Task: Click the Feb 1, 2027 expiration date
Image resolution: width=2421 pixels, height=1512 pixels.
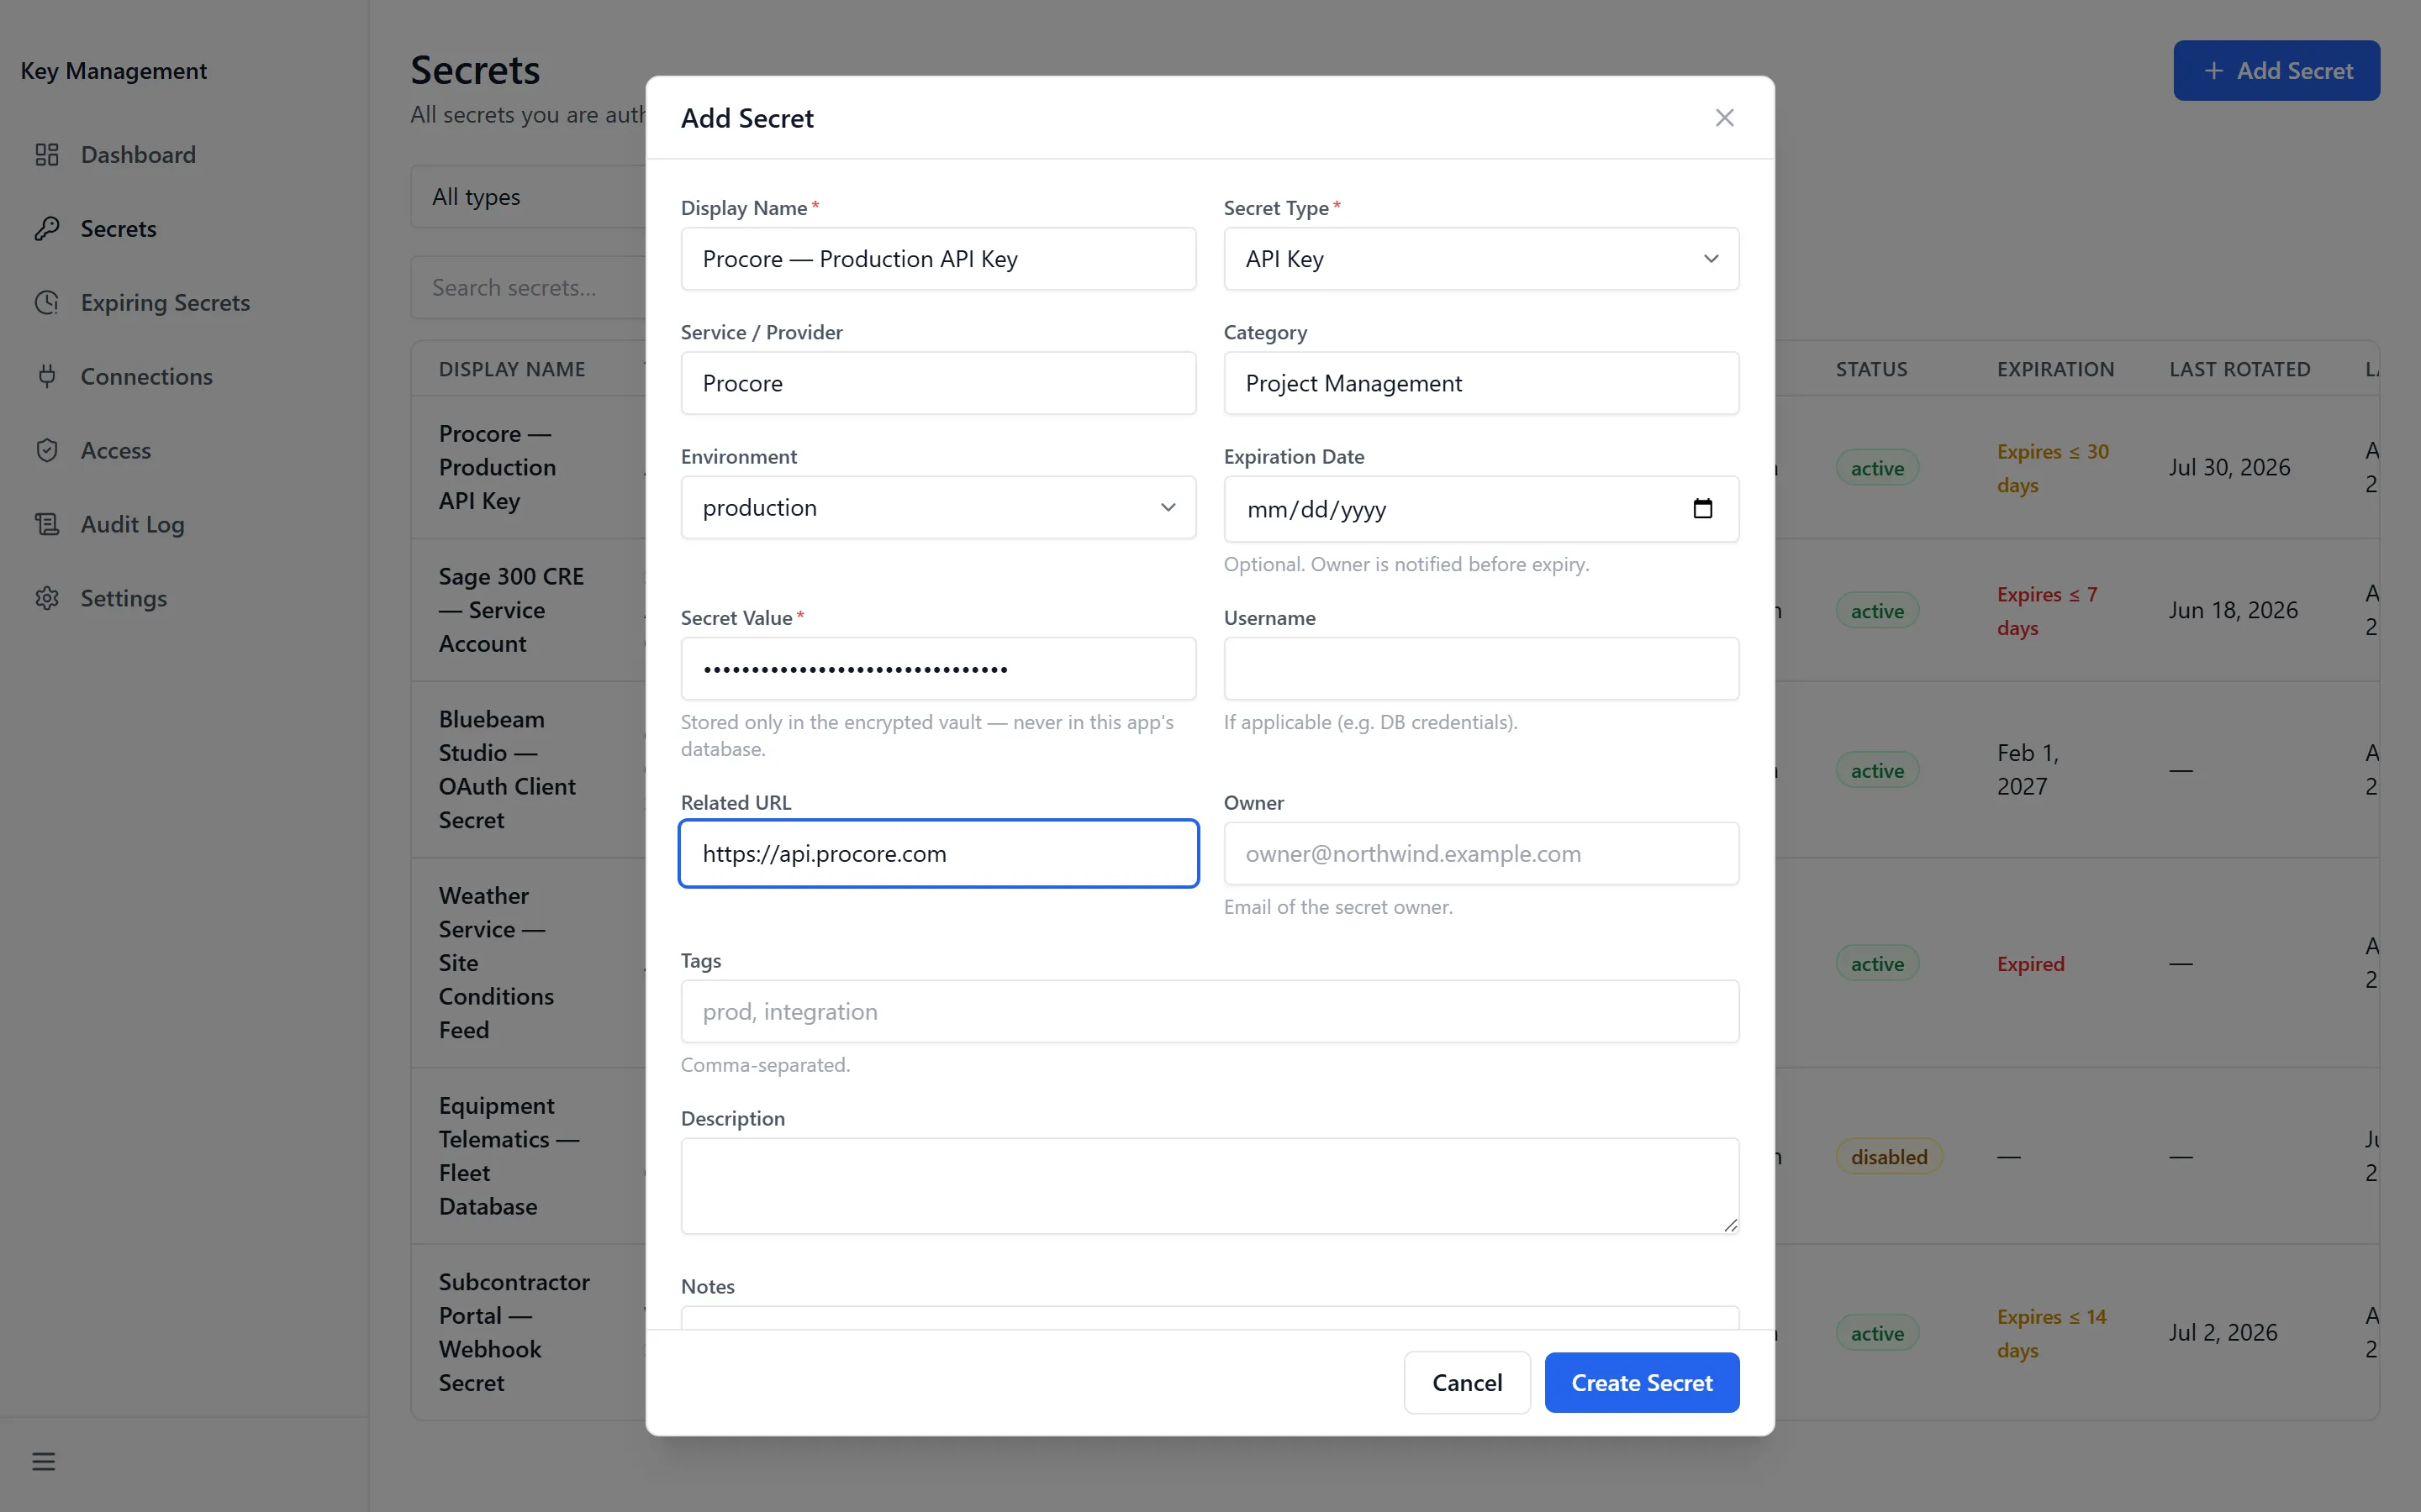Action: 2028,769
